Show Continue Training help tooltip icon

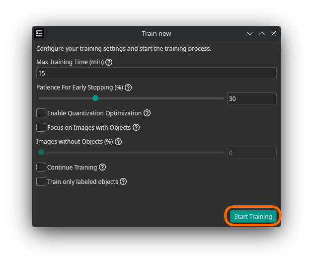tap(102, 168)
